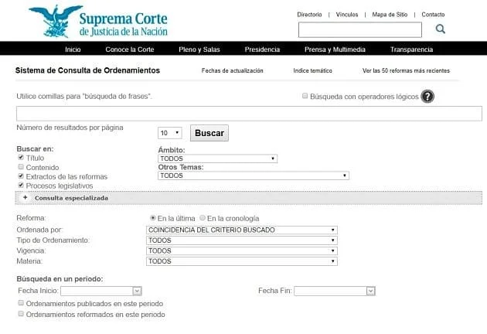Expand the Tipo de Ordenamiento dropdown

[241, 240]
